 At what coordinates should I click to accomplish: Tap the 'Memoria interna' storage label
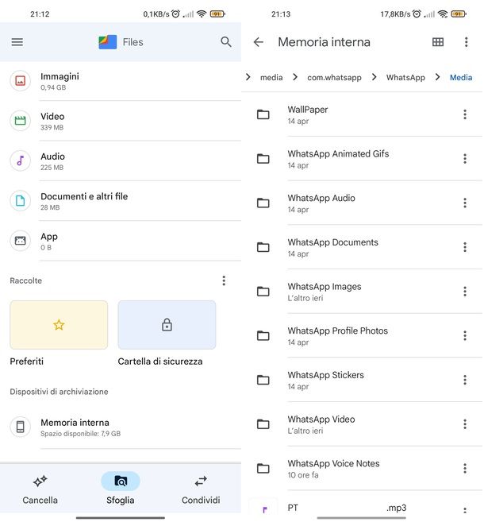click(x=75, y=423)
